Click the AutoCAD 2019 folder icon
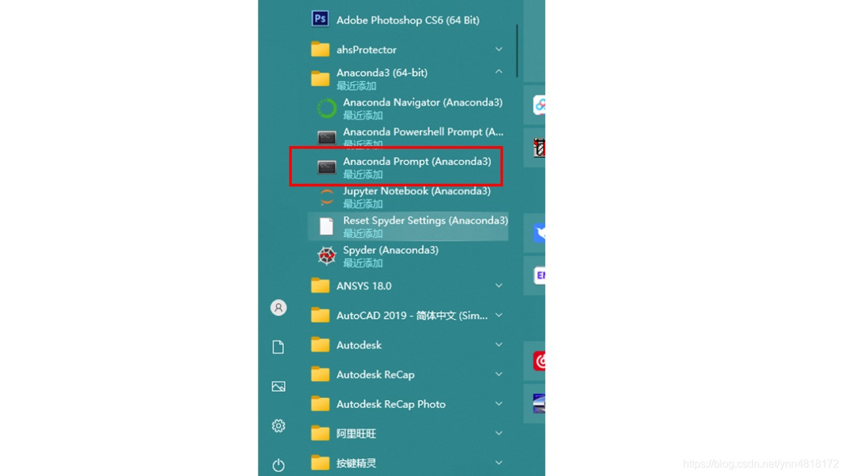845x476 pixels. [x=320, y=315]
